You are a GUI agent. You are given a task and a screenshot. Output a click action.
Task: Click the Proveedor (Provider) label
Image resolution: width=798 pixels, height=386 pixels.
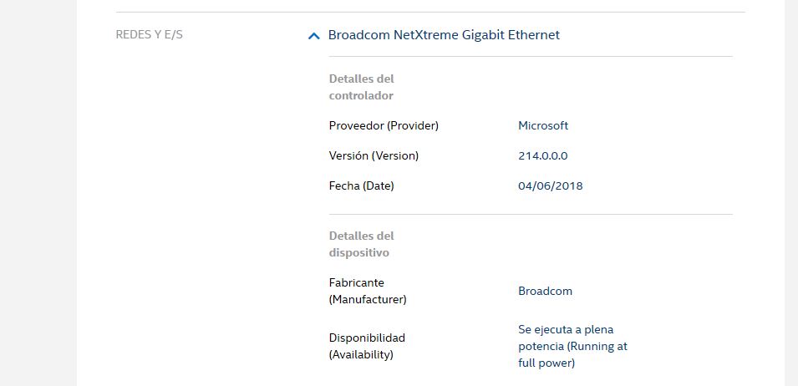384,125
